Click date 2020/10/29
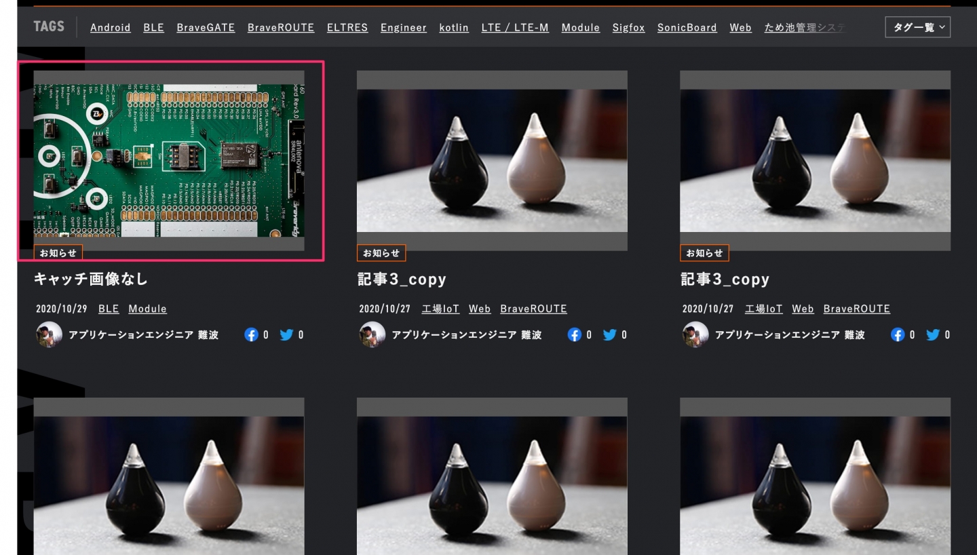 [62, 309]
